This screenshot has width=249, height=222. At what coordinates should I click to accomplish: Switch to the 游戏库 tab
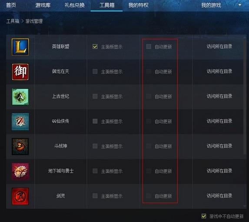[x=43, y=5]
